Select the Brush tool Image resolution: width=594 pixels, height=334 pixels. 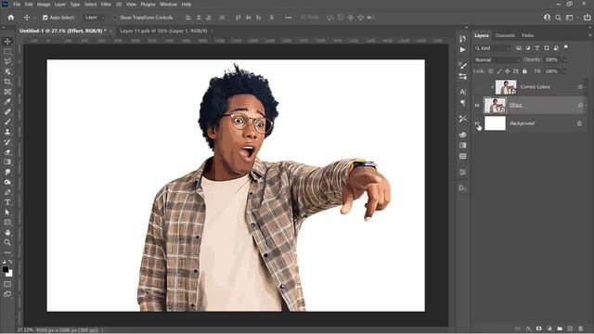(7, 122)
